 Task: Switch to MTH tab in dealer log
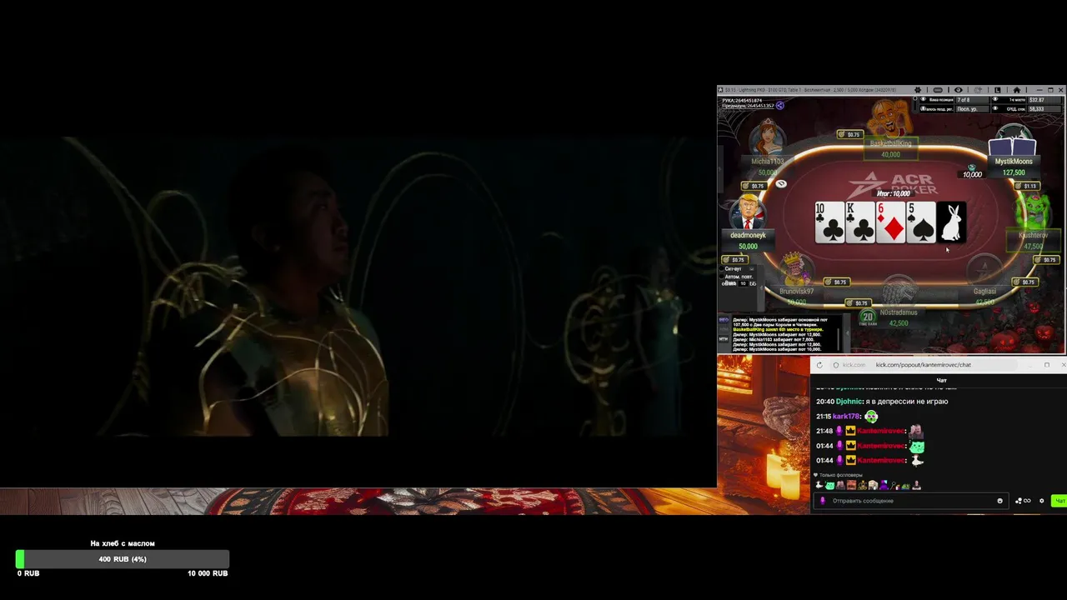pos(724,339)
